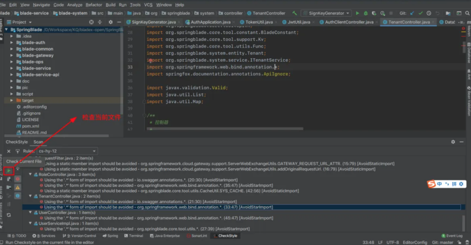471x245 pixels.
Task: Toggle display of CheckStyle info results
Action: 18,196
